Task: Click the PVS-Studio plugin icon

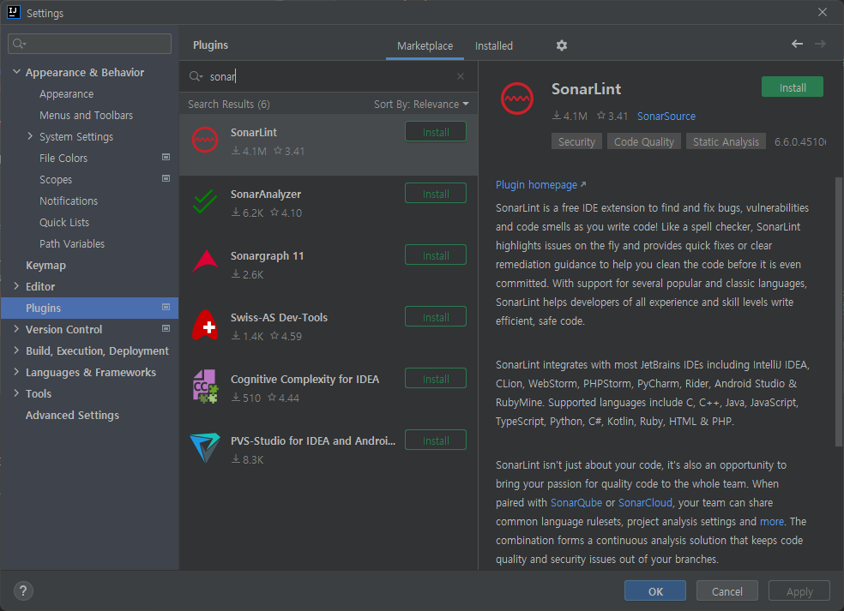Action: 205,447
